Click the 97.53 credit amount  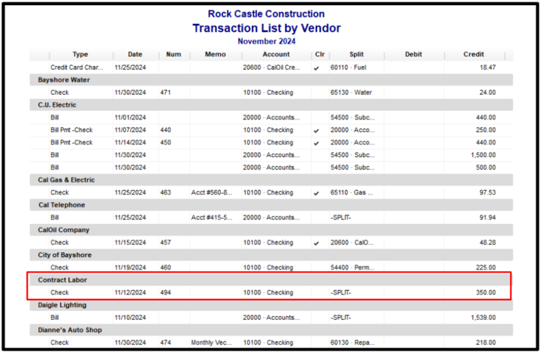pyautogui.click(x=488, y=192)
